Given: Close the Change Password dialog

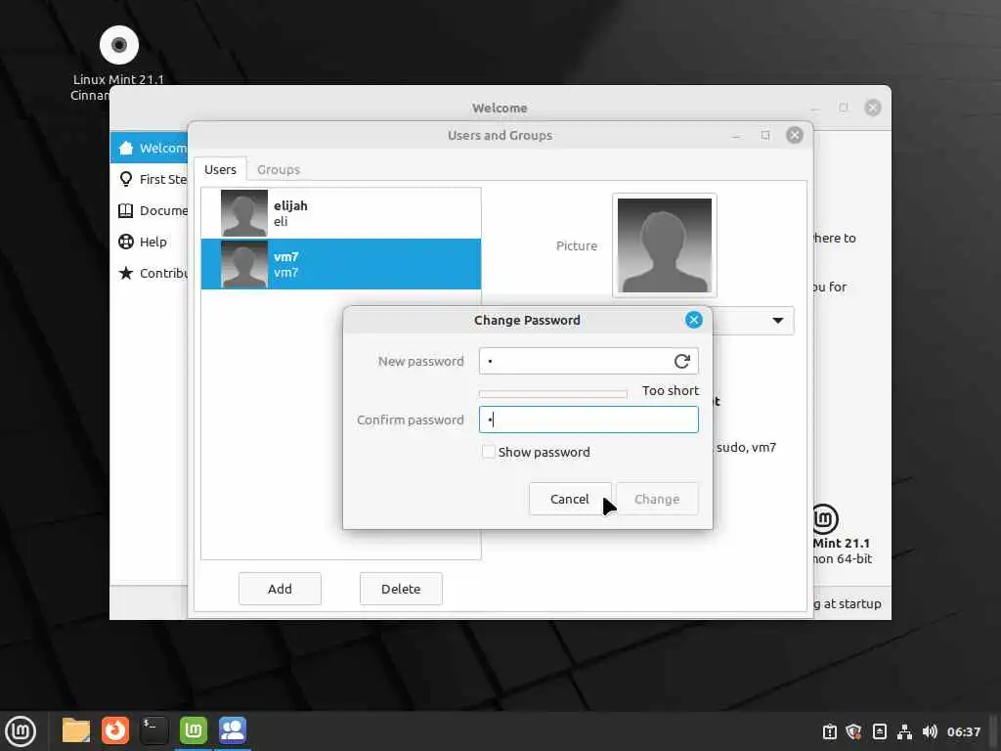Looking at the screenshot, I should [693, 320].
